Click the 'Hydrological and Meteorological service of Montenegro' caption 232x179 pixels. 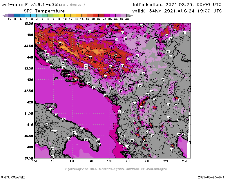point(116,169)
